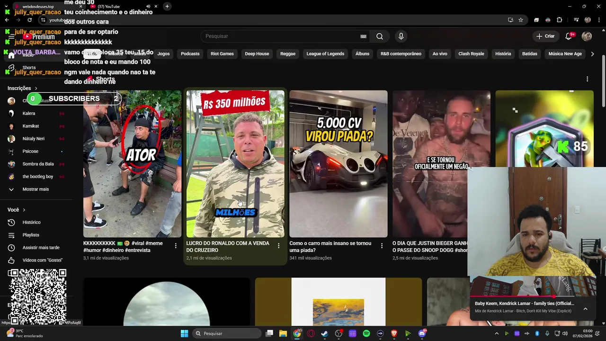The height and width of the screenshot is (341, 606).
Task: Open Chrome media controls icon
Action: (576, 20)
